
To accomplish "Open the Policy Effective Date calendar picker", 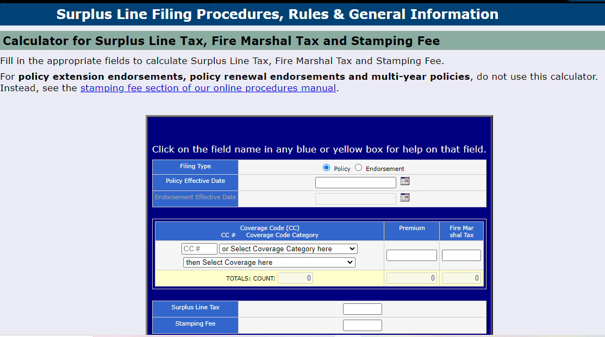I will click(x=404, y=181).
